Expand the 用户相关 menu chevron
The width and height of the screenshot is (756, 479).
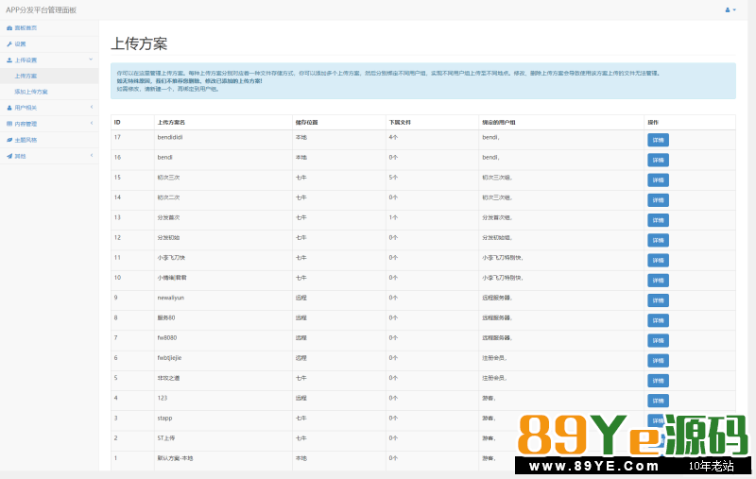91,107
